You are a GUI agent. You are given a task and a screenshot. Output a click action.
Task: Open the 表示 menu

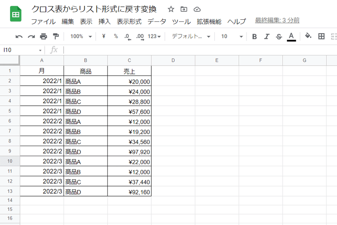[x=86, y=22]
